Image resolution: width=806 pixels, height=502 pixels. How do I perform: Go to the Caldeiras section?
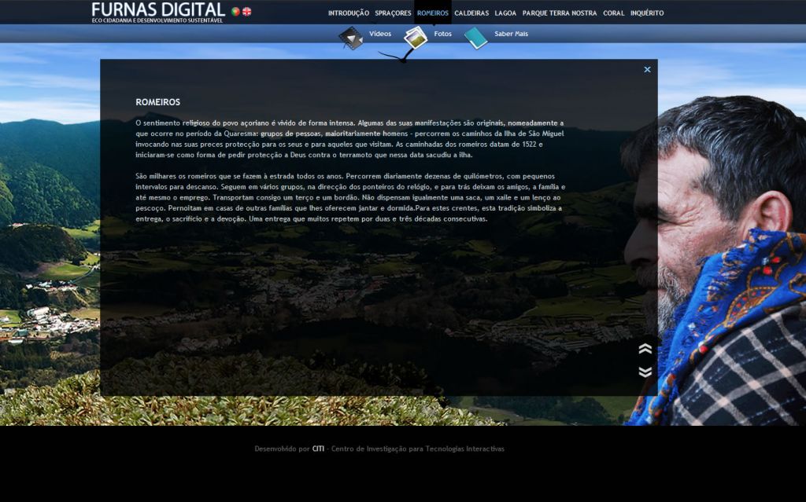pyautogui.click(x=471, y=13)
